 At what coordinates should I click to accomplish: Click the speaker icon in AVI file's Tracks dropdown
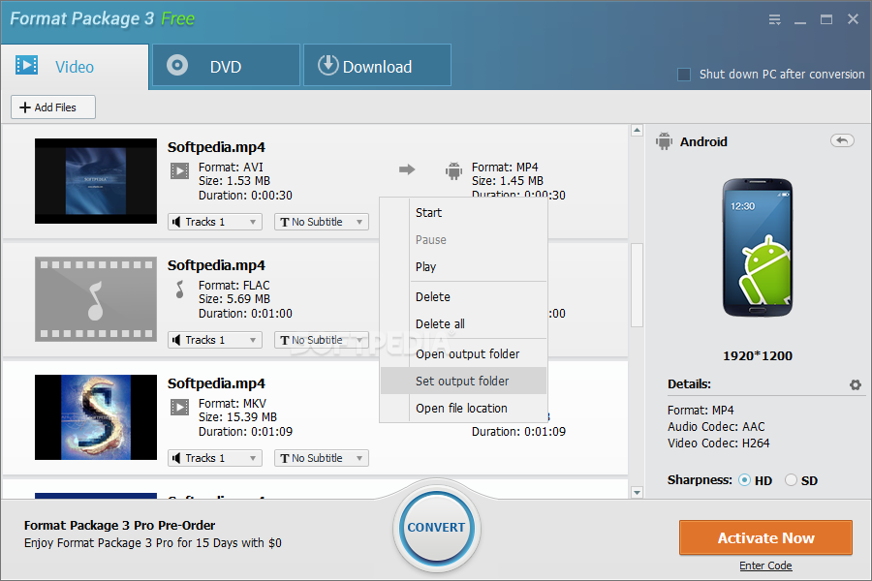tap(176, 222)
